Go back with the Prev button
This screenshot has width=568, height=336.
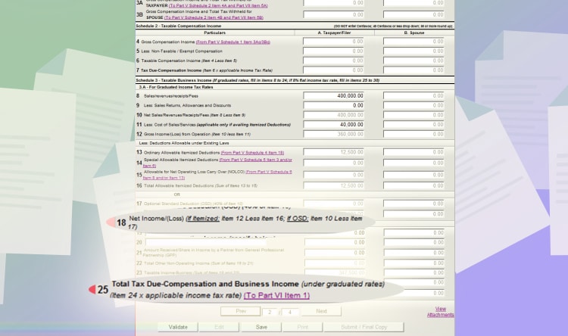point(240,311)
